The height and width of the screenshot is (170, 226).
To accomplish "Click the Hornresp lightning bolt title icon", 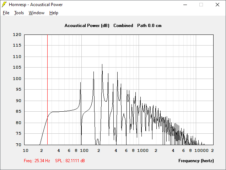I will (4, 5).
